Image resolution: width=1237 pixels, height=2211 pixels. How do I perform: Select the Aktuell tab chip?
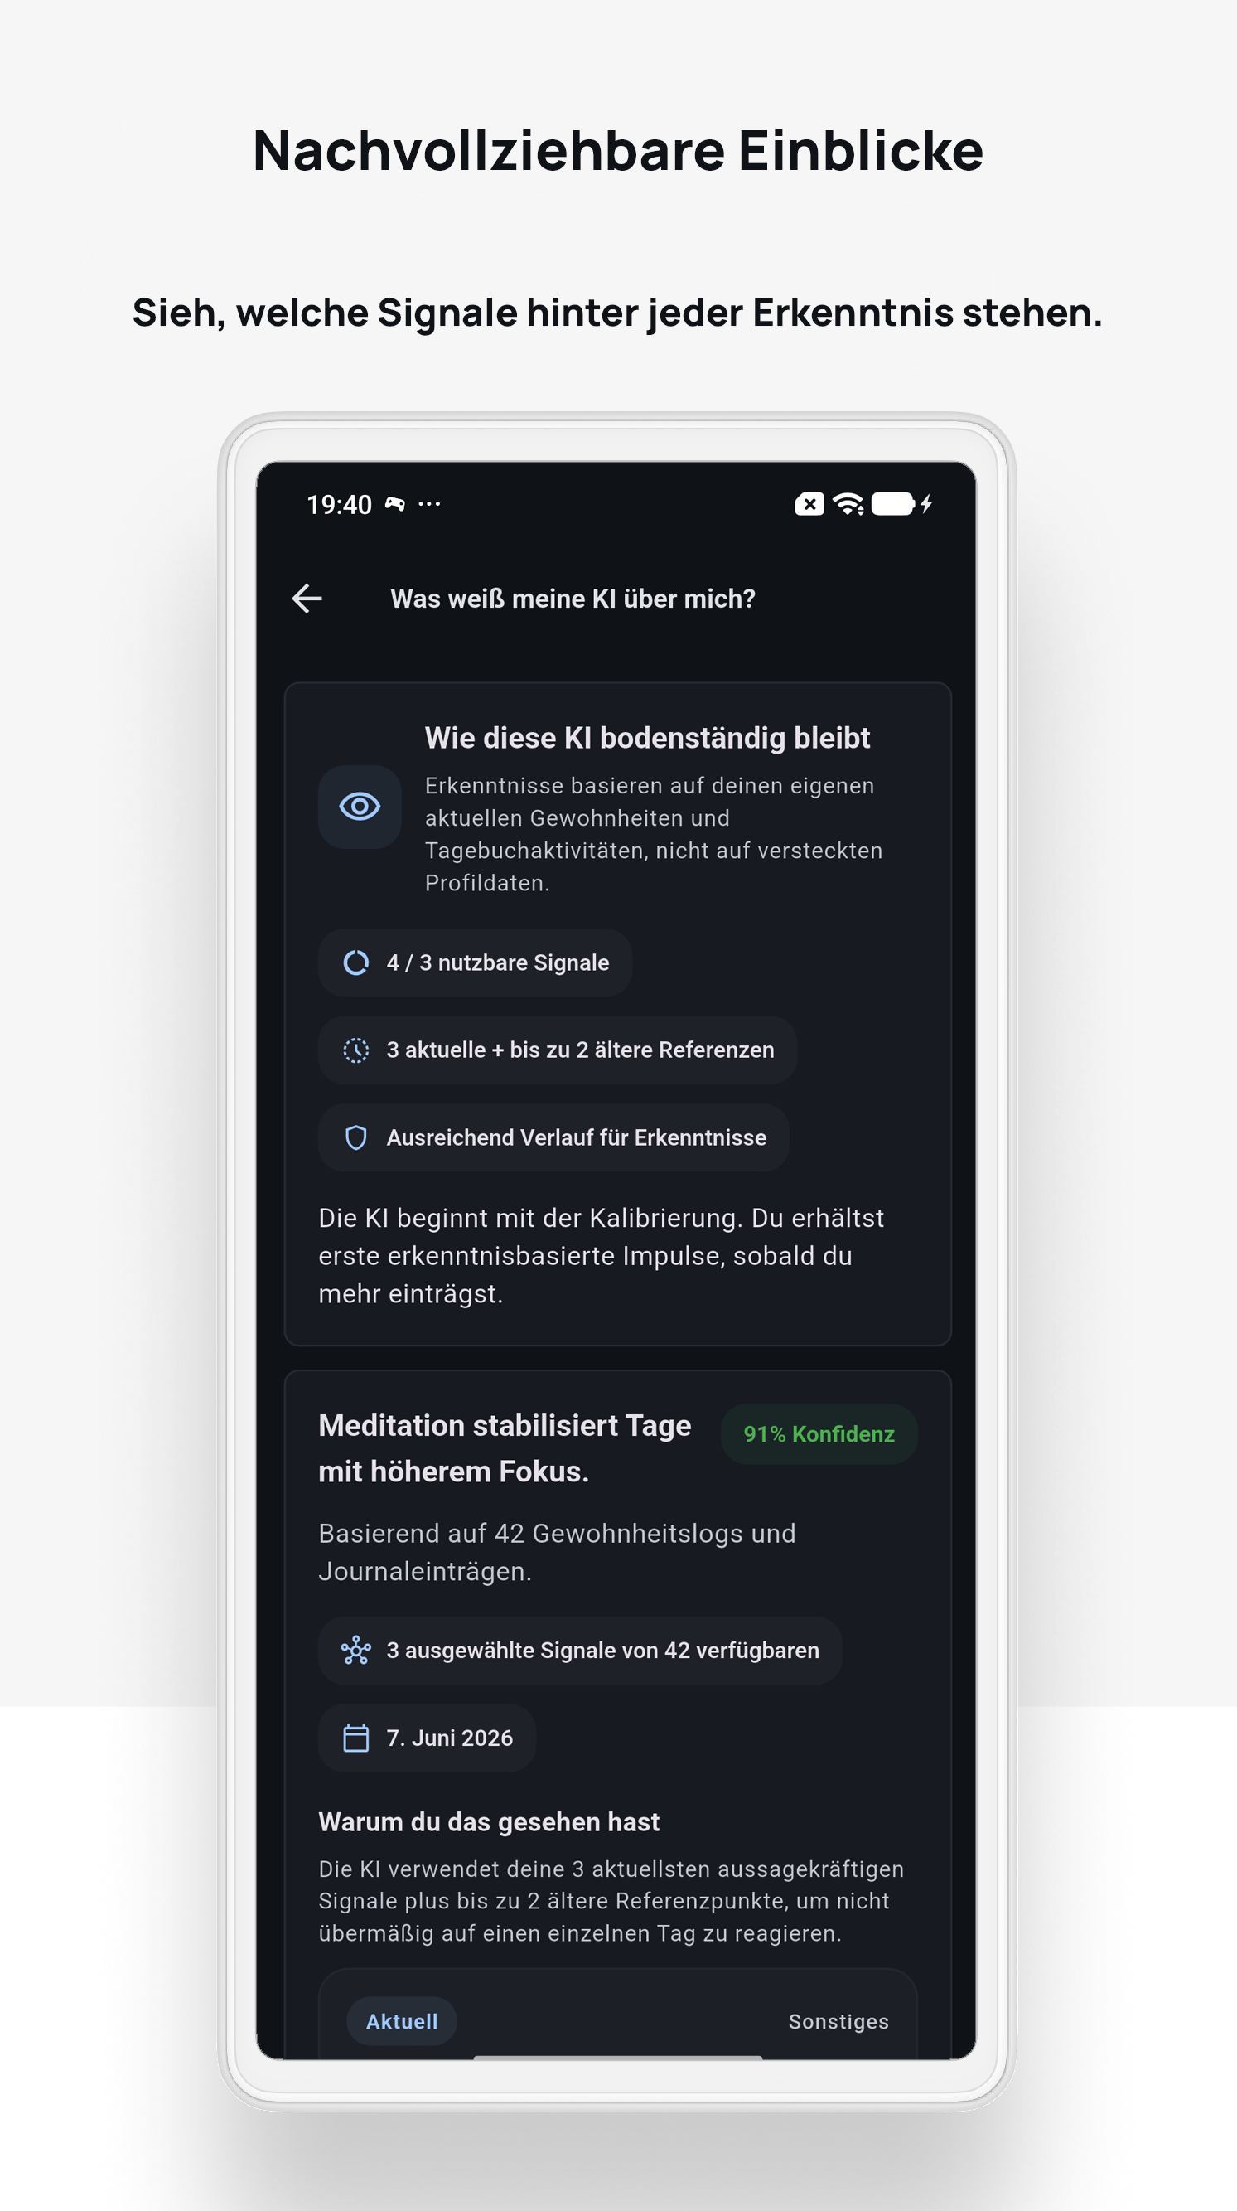(x=402, y=2021)
